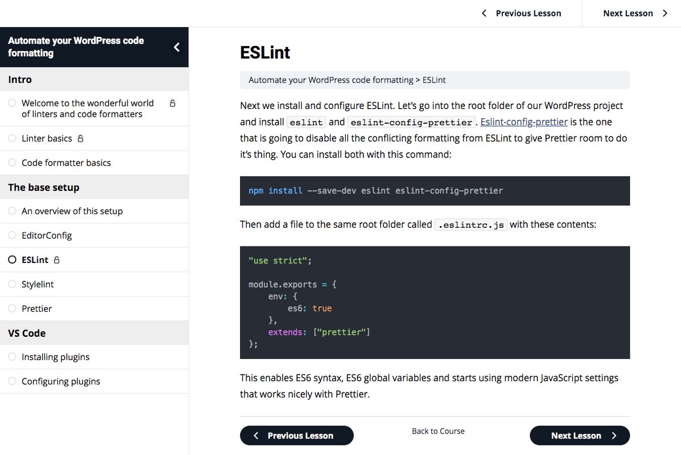
Task: Click the lock icon beside Welcome lesson
Action: point(173,103)
